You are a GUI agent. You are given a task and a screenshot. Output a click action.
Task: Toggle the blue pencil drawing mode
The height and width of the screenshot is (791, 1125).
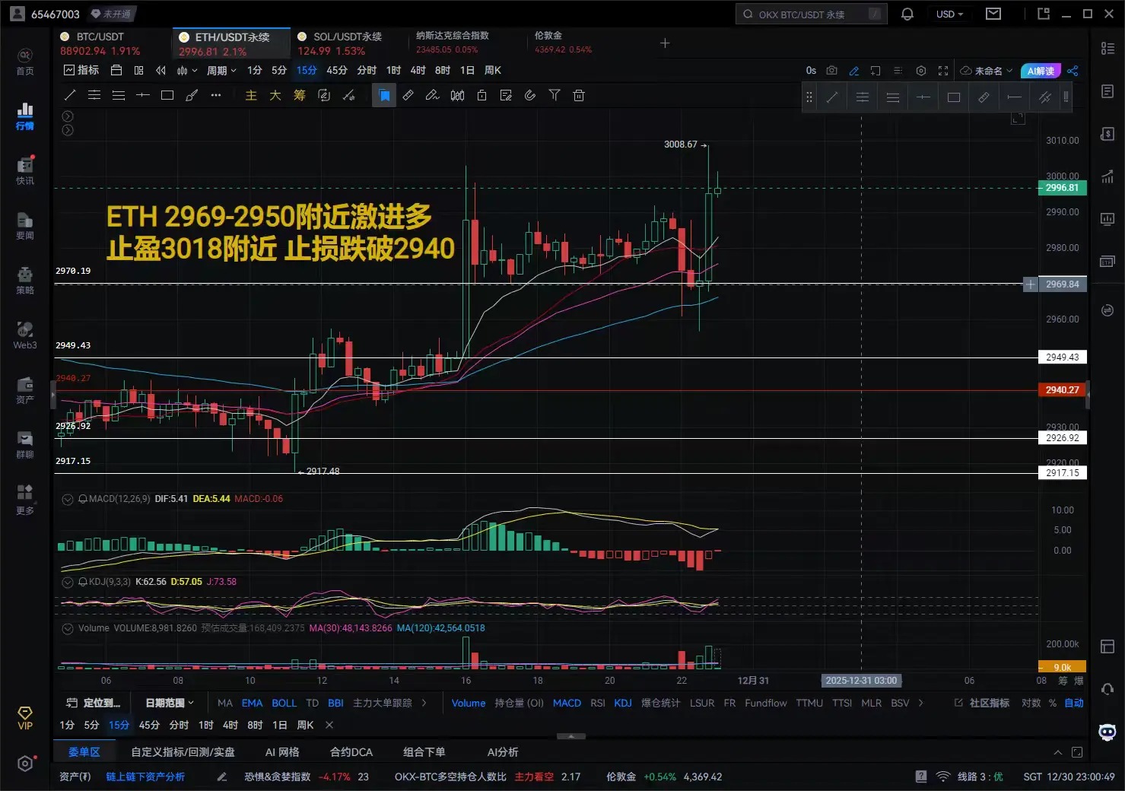coord(854,71)
